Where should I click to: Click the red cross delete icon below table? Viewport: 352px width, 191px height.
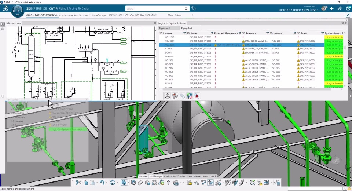click(x=197, y=96)
